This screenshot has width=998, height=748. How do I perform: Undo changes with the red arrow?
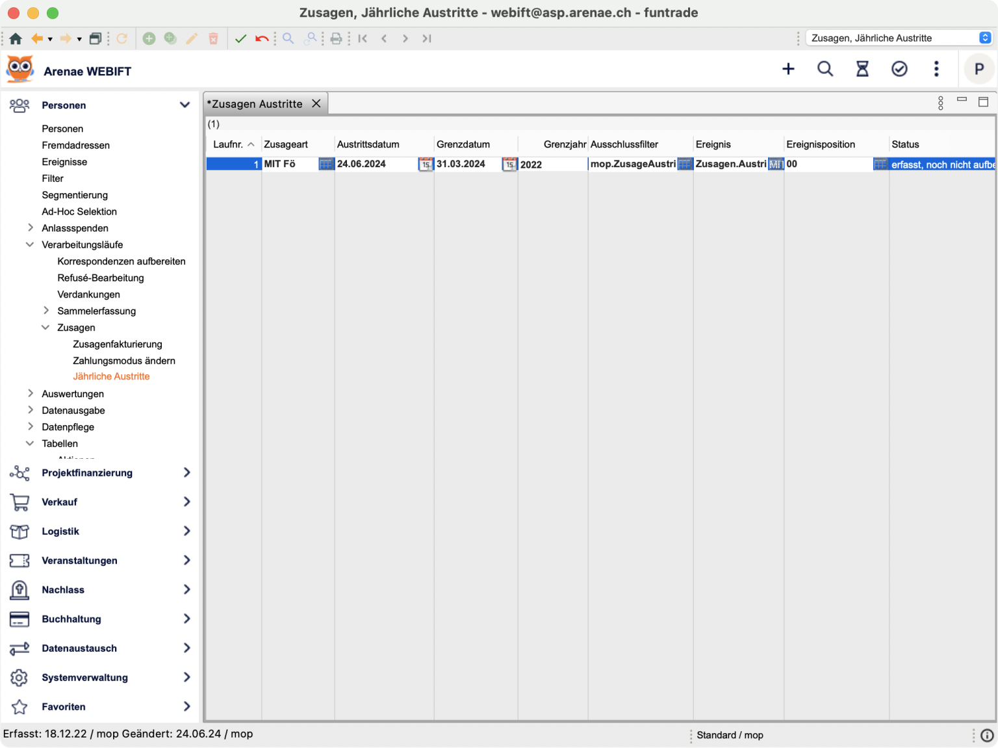[x=262, y=39]
